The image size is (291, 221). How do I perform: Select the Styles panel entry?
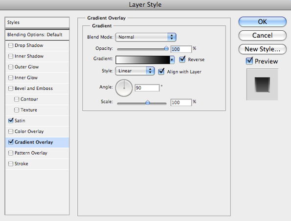[37, 22]
